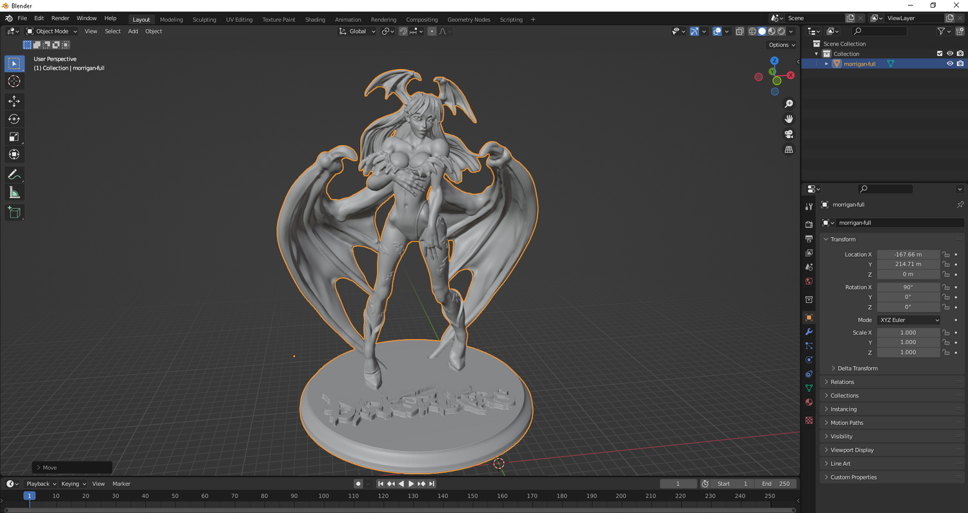Click the viewport zoom magnifier icon
Viewport: 968px width, 513px height.
[789, 104]
